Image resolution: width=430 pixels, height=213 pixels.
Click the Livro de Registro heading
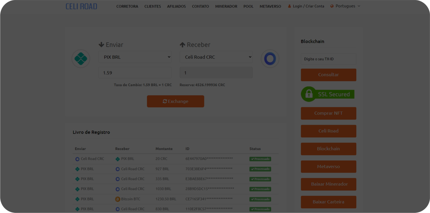pos(91,132)
